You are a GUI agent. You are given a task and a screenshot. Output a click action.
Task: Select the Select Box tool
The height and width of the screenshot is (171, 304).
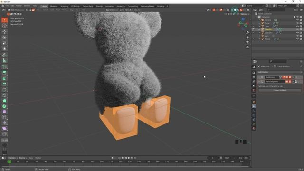[x=4, y=20]
